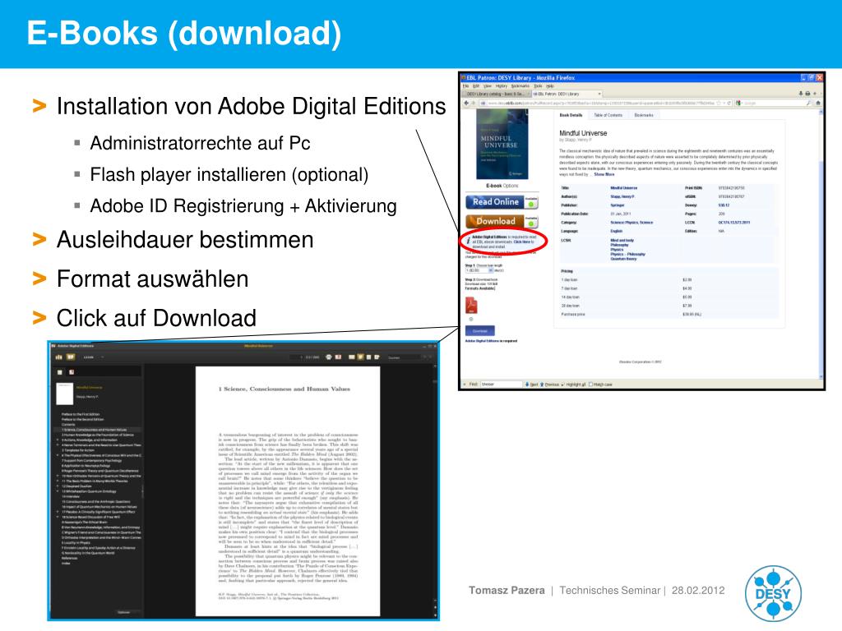The width and height of the screenshot is (842, 631).
Task: Add bookmark with red ribbon icon in Digital Editions
Action: point(338,357)
